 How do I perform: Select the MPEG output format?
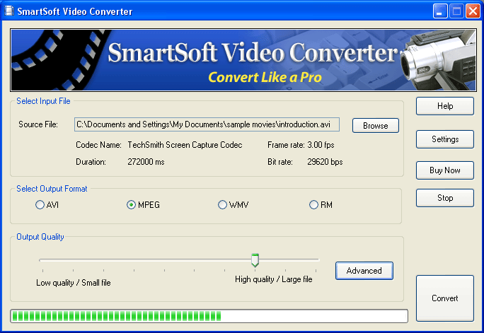coord(143,205)
